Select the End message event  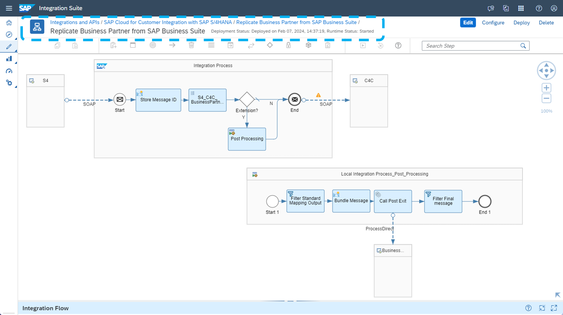(x=295, y=99)
